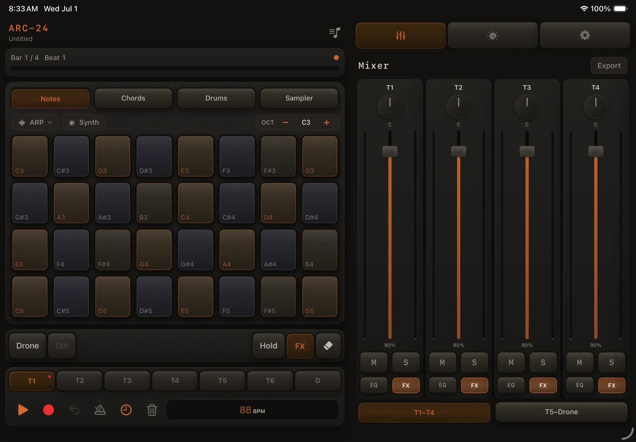Click the T1 volume fader handle
This screenshot has height=442, width=636.
click(x=390, y=151)
